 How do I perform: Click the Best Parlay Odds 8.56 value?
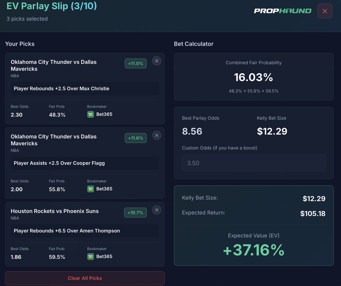(x=192, y=131)
